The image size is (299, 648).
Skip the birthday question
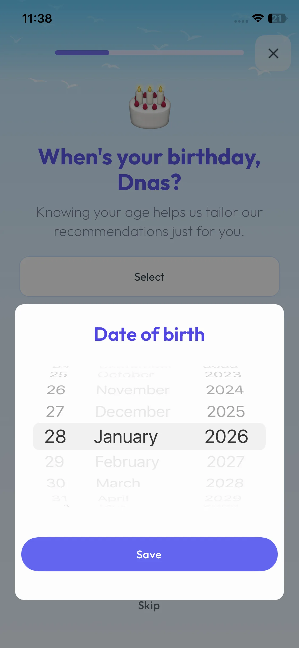149,606
